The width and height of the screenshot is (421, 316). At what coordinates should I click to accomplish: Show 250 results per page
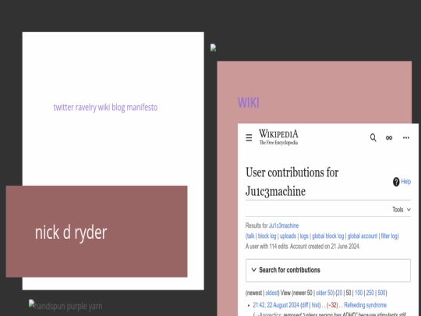pyautogui.click(x=370, y=293)
